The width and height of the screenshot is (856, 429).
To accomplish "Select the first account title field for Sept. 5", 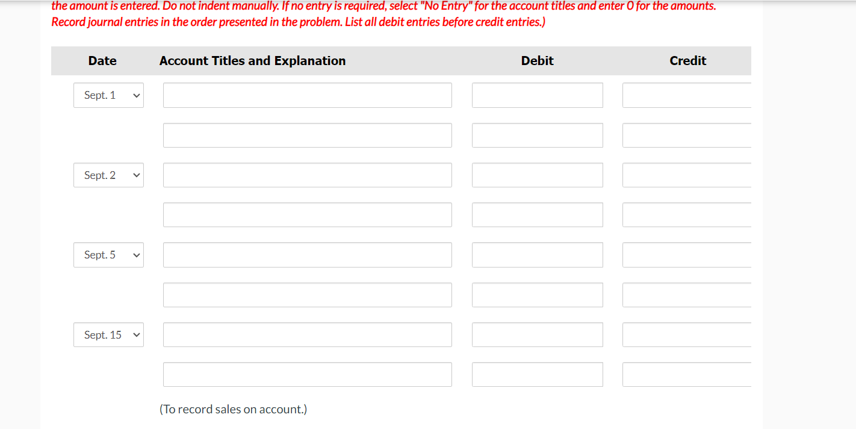I will pyautogui.click(x=307, y=254).
